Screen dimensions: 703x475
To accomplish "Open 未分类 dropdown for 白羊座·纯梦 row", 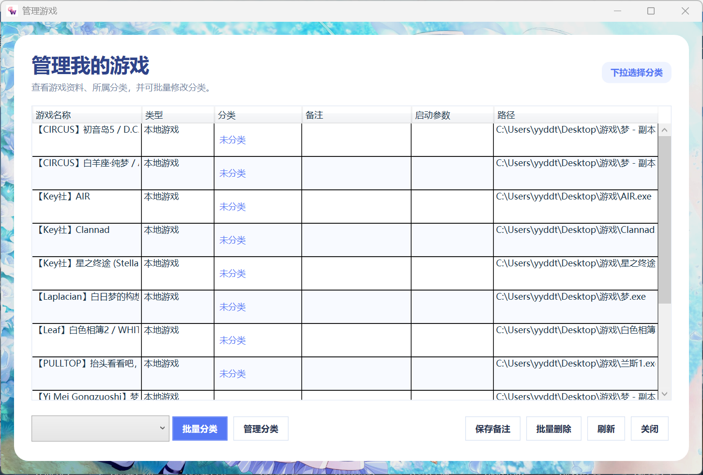I will click(233, 173).
